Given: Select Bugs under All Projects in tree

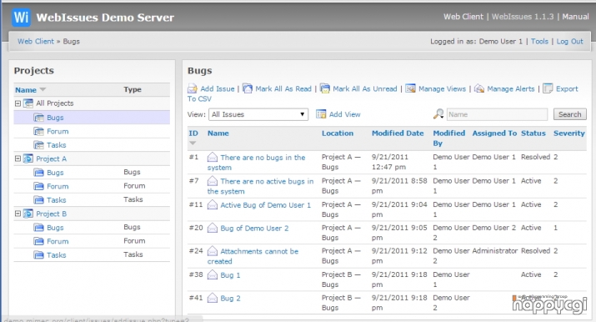Looking at the screenshot, I should (x=55, y=118).
